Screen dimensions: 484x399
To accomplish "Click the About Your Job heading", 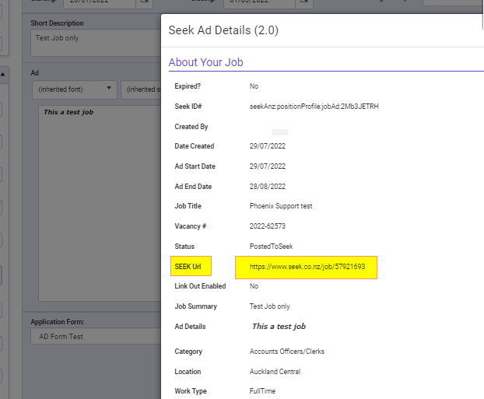I will click(x=206, y=62).
